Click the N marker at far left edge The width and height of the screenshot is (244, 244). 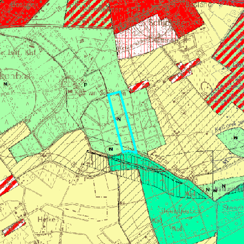coord(5,84)
